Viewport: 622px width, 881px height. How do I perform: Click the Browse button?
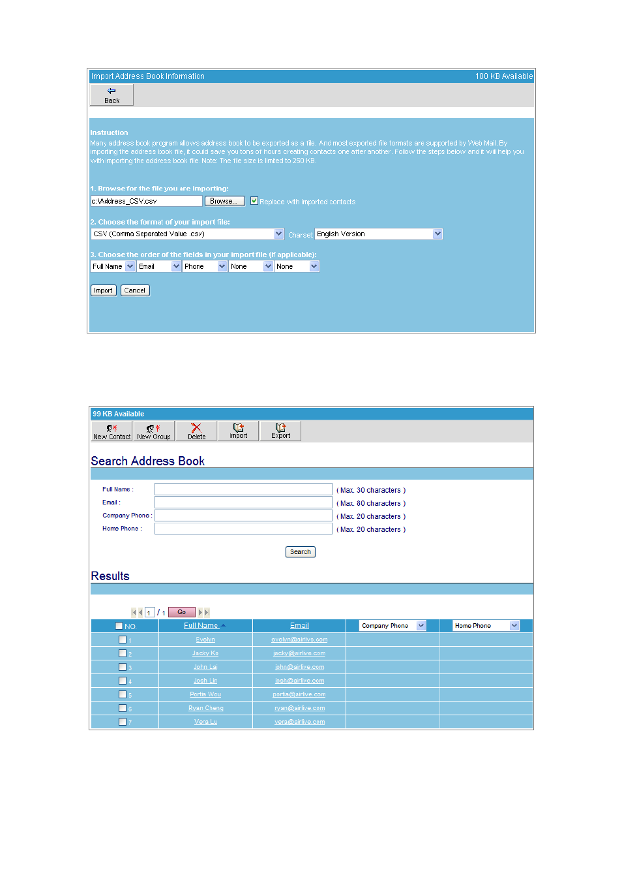(225, 201)
